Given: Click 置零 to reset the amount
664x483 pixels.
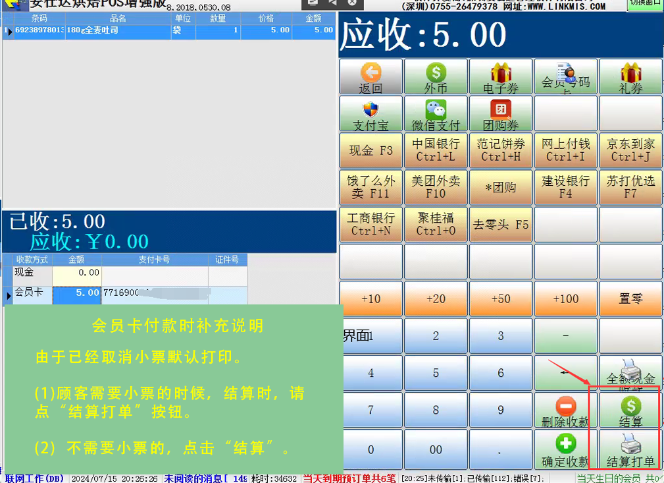Looking at the screenshot, I should [x=630, y=298].
